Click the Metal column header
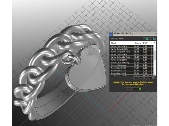 pyautogui.click(x=122, y=43)
